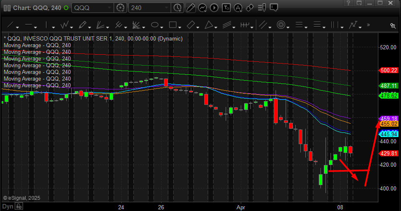The image size is (401, 211).
Task: Select the regression channel tool
Action: (227, 25)
